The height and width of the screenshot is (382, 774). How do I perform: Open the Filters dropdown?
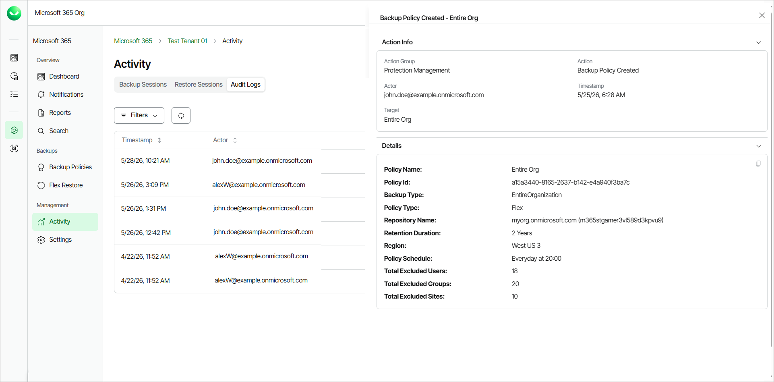click(139, 115)
